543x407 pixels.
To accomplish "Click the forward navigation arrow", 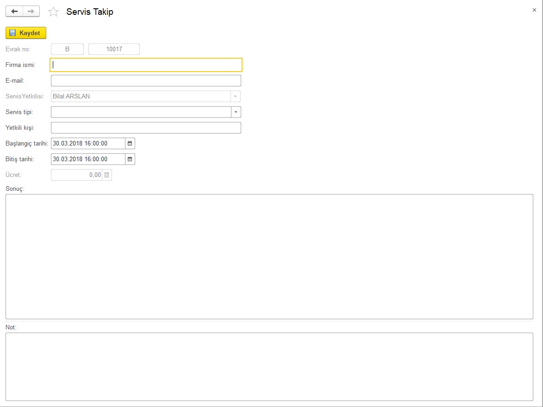I will coord(31,12).
